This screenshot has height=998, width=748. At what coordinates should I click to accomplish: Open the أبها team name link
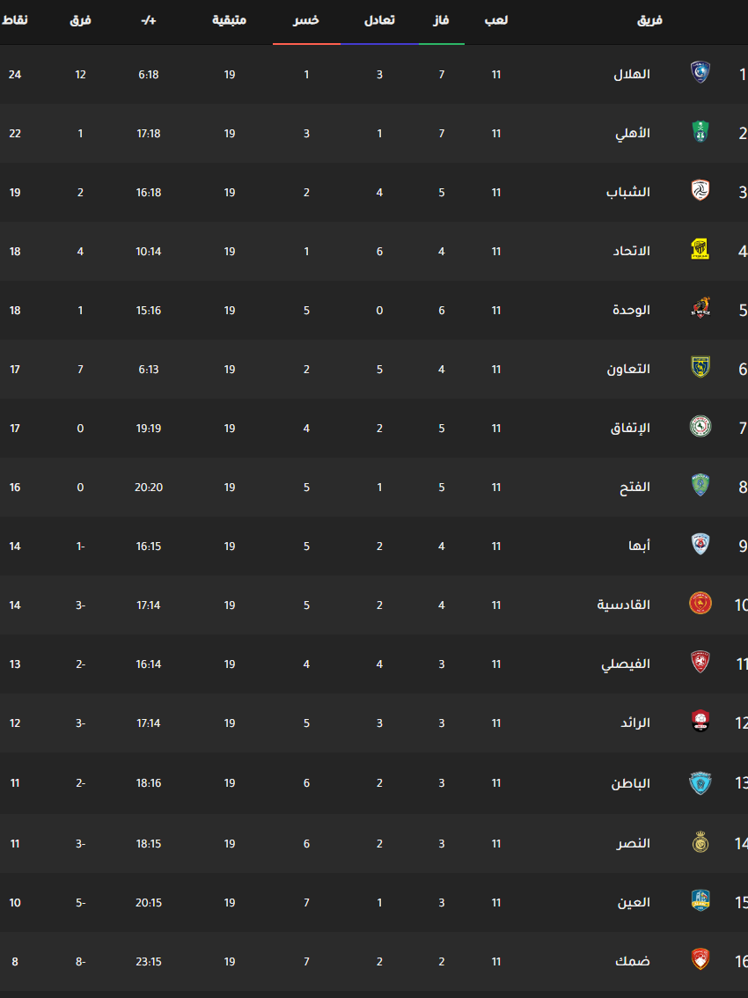click(x=640, y=547)
